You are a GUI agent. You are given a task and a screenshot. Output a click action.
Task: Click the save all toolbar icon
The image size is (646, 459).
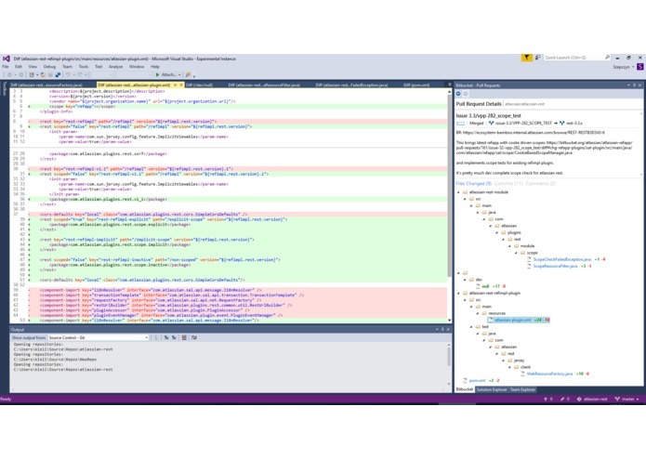(58, 75)
